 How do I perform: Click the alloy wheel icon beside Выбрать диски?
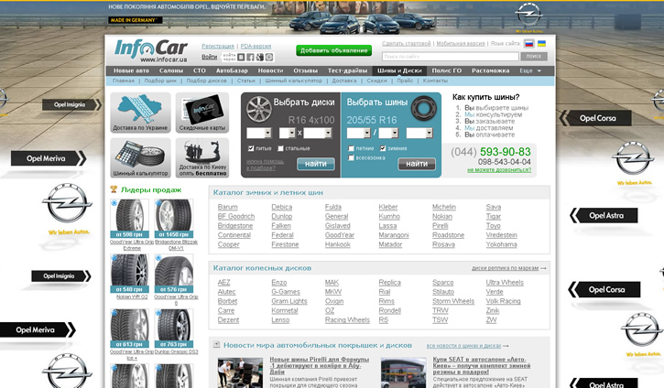click(x=259, y=109)
